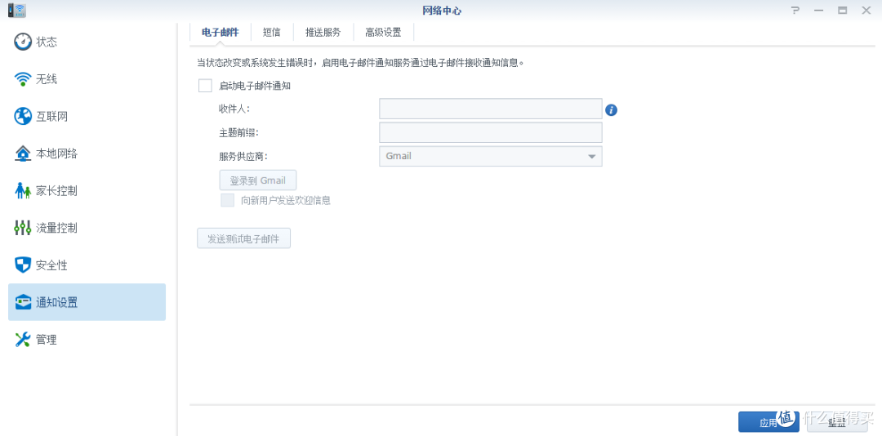882x436 pixels.
Task: Click the 发送测试电子邮件 button
Action: pos(243,238)
